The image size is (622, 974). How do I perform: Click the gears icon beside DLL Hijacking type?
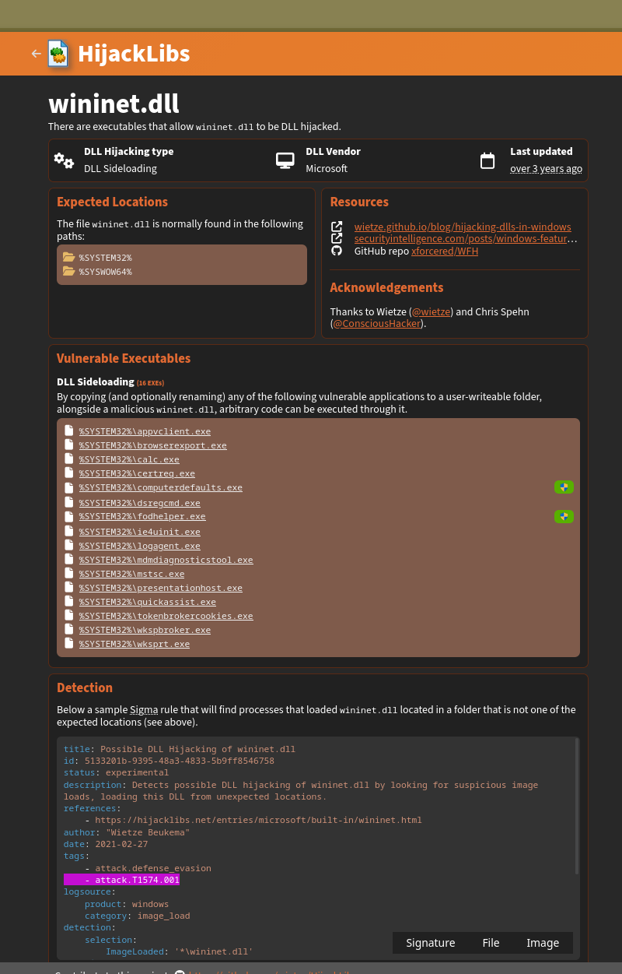[64, 160]
